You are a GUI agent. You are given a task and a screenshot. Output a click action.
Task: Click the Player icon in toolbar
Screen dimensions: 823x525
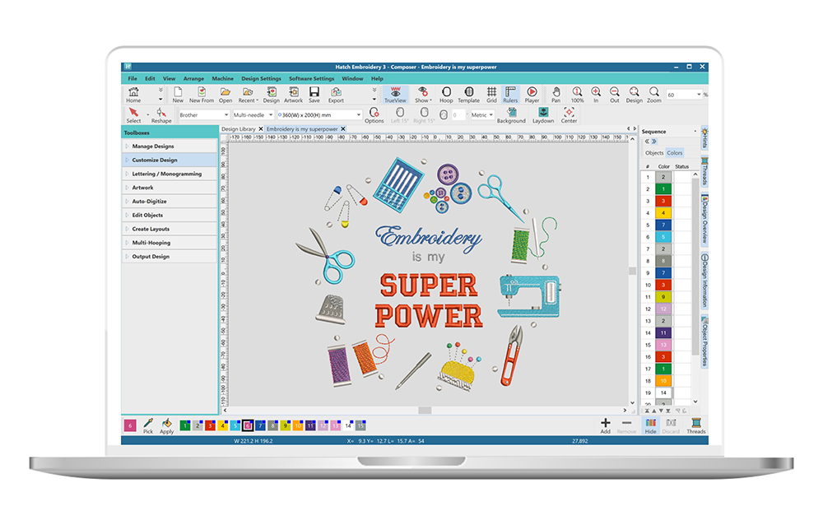532,94
